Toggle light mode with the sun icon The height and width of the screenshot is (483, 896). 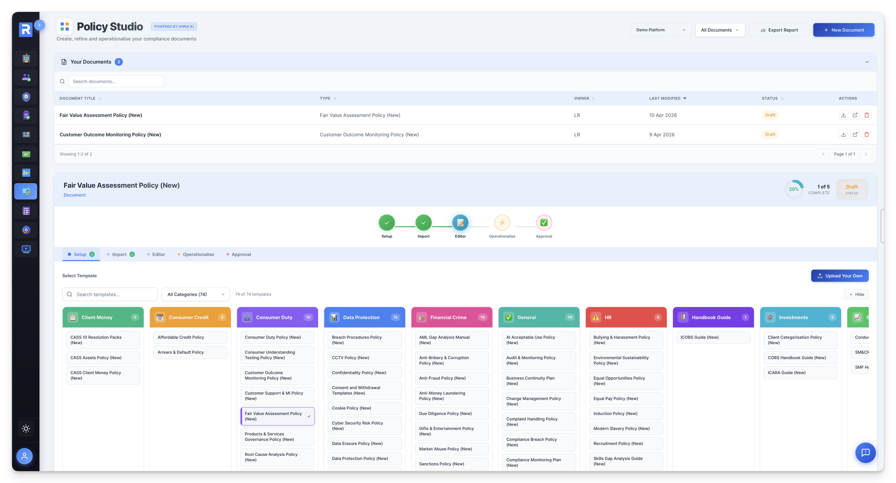[x=25, y=429]
